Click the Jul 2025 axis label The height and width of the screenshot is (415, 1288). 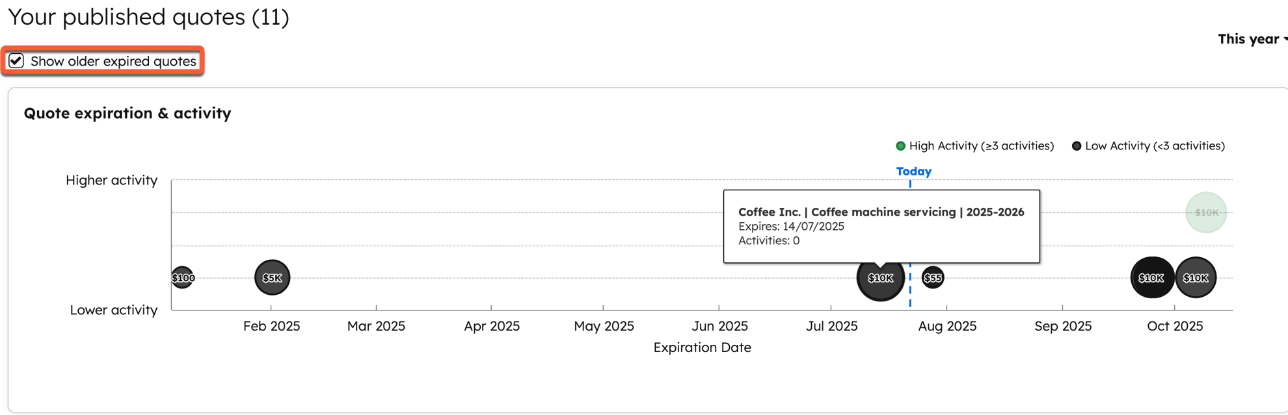click(831, 326)
